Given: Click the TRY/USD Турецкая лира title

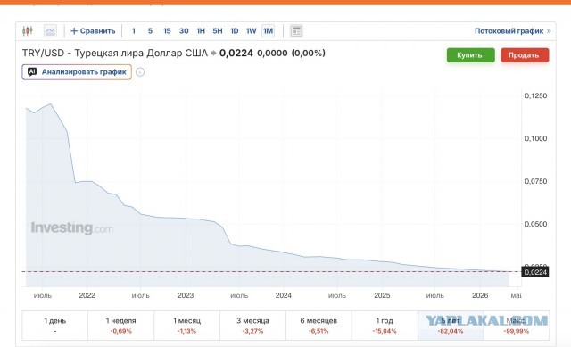Looking at the screenshot, I should click(x=115, y=54).
